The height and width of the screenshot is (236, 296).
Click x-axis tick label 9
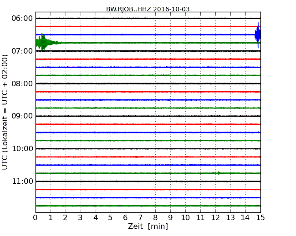coord(170,217)
